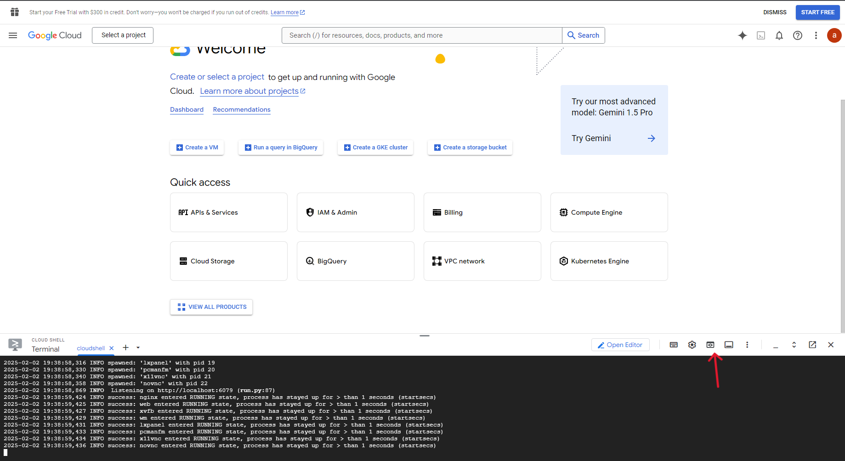
Task: Open the main navigation hamburger menu
Action: pos(13,35)
